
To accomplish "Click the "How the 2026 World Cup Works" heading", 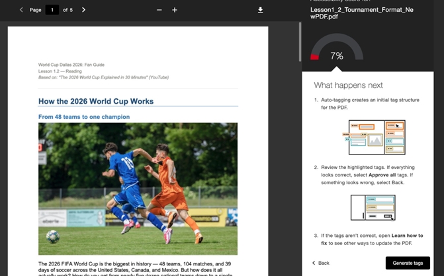I will (x=96, y=102).
